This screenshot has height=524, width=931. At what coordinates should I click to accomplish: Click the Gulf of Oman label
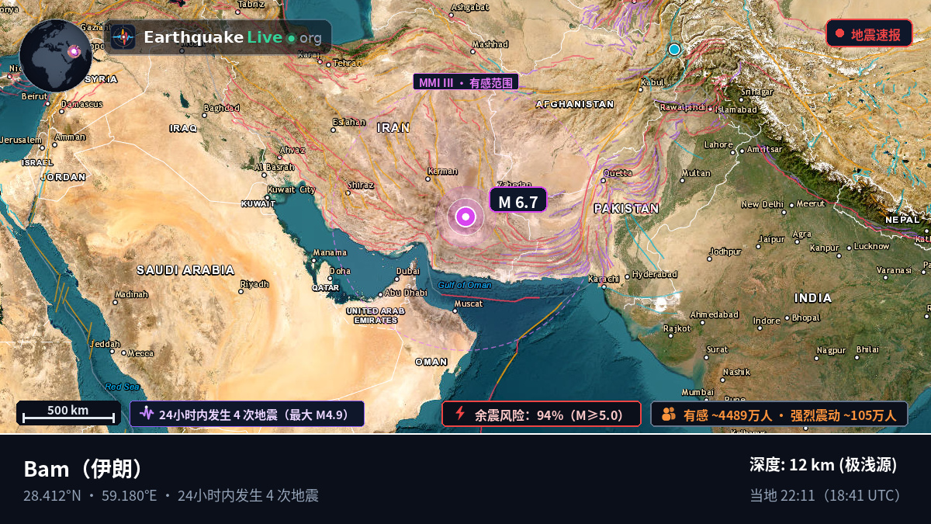click(465, 285)
